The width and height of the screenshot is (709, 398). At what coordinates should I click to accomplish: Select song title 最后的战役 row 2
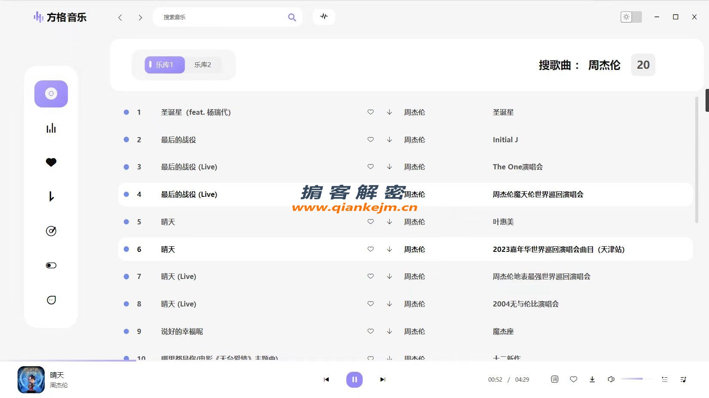[x=178, y=140]
